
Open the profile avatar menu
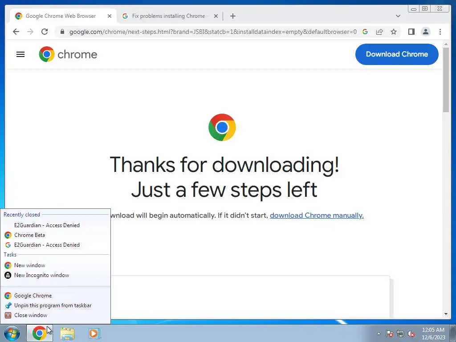pos(425,32)
